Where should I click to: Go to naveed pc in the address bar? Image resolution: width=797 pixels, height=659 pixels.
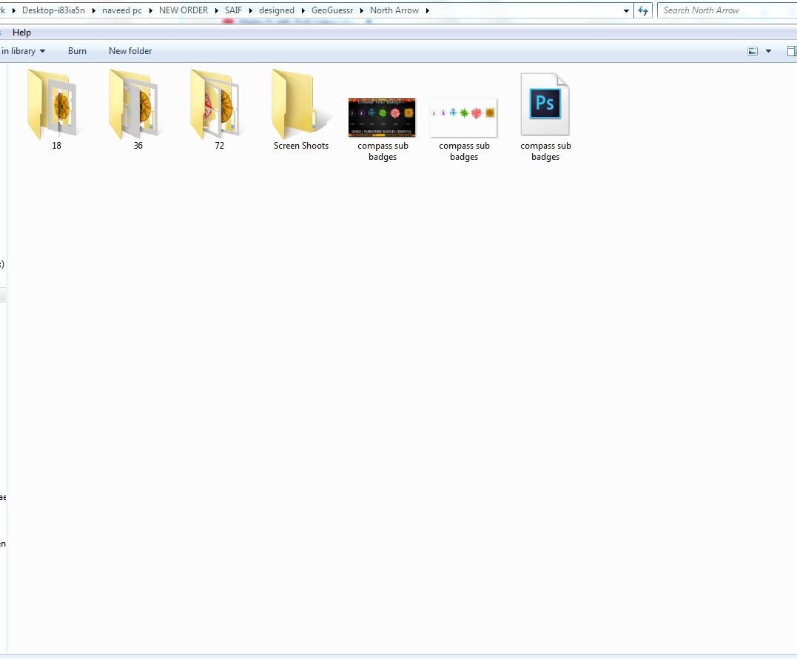[x=122, y=10]
